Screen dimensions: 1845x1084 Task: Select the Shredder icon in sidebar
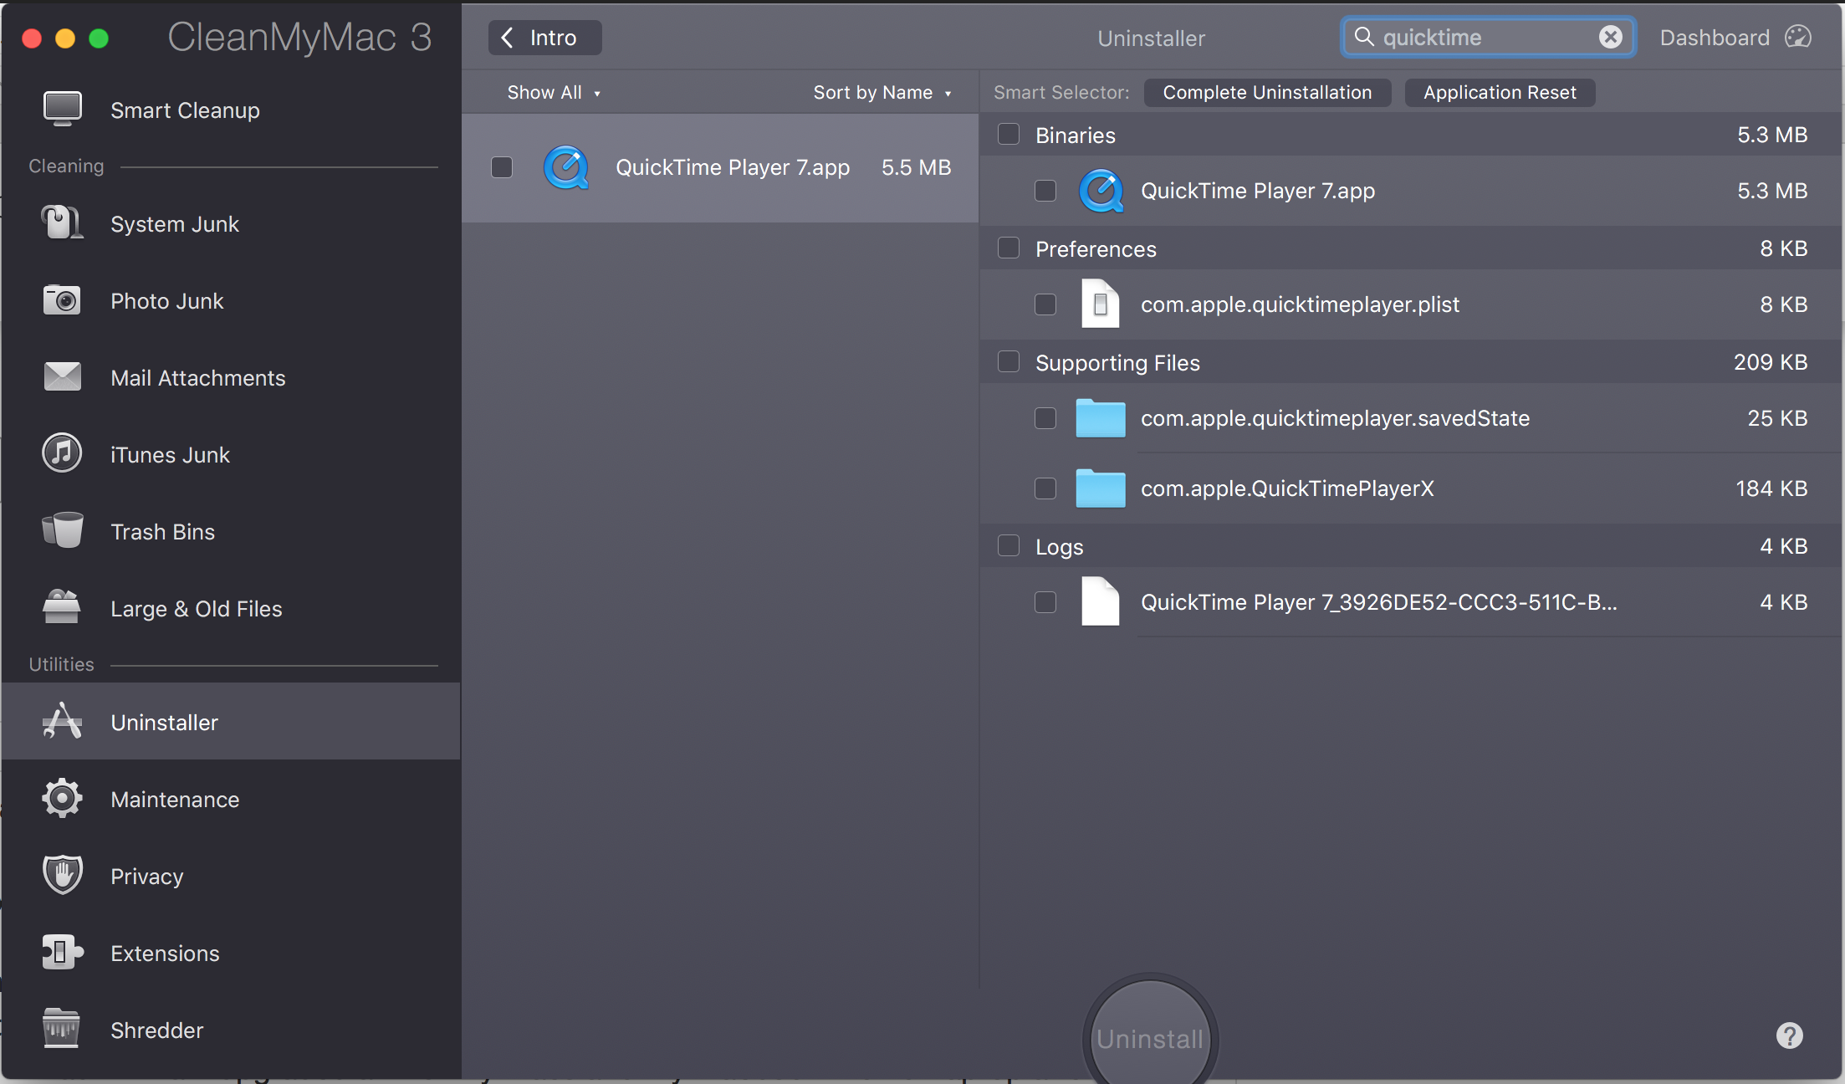[62, 1029]
